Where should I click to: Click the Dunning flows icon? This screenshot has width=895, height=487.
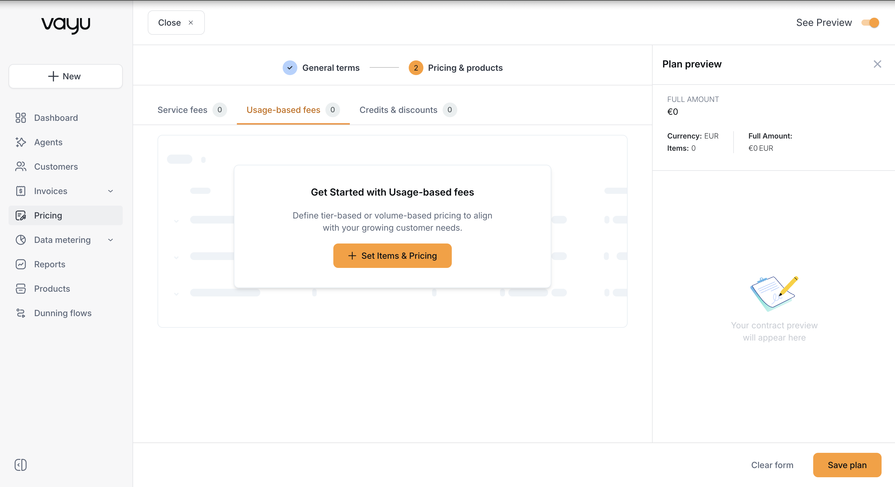[20, 313]
